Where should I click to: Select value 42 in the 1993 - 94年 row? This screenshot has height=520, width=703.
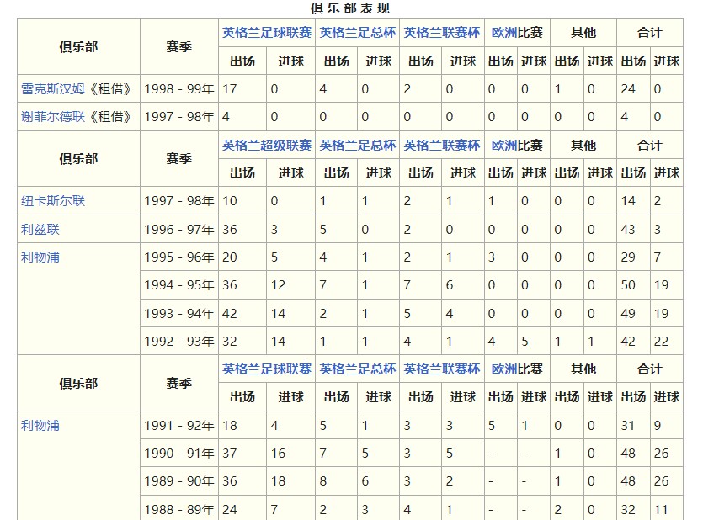coord(230,314)
